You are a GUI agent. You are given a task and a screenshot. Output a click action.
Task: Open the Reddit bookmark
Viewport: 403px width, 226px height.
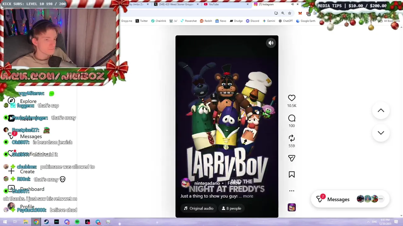tap(206, 21)
